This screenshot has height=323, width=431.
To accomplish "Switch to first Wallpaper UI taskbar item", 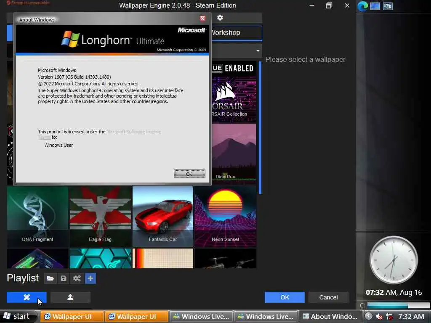I will click(x=72, y=316).
